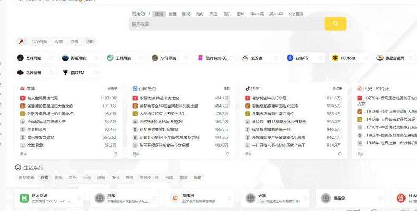Open the 资讯 tab

pos(74,42)
